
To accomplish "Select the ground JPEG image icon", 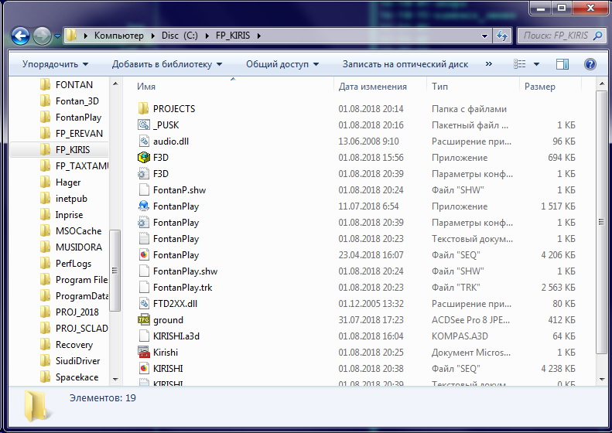I will click(x=144, y=320).
